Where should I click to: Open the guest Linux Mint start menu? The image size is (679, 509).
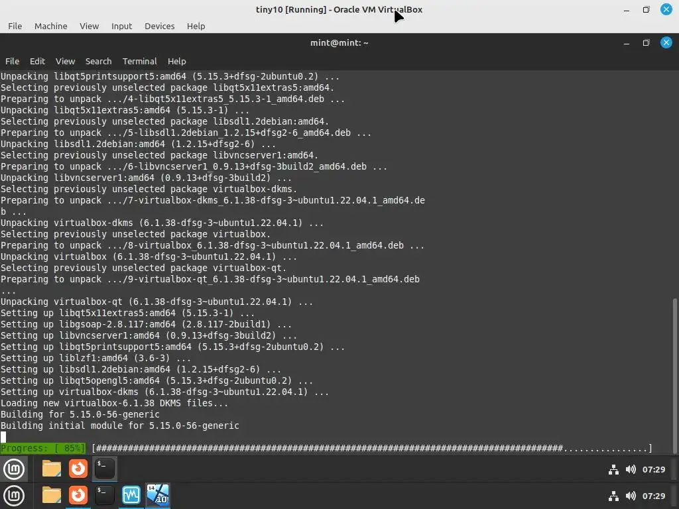[14, 469]
